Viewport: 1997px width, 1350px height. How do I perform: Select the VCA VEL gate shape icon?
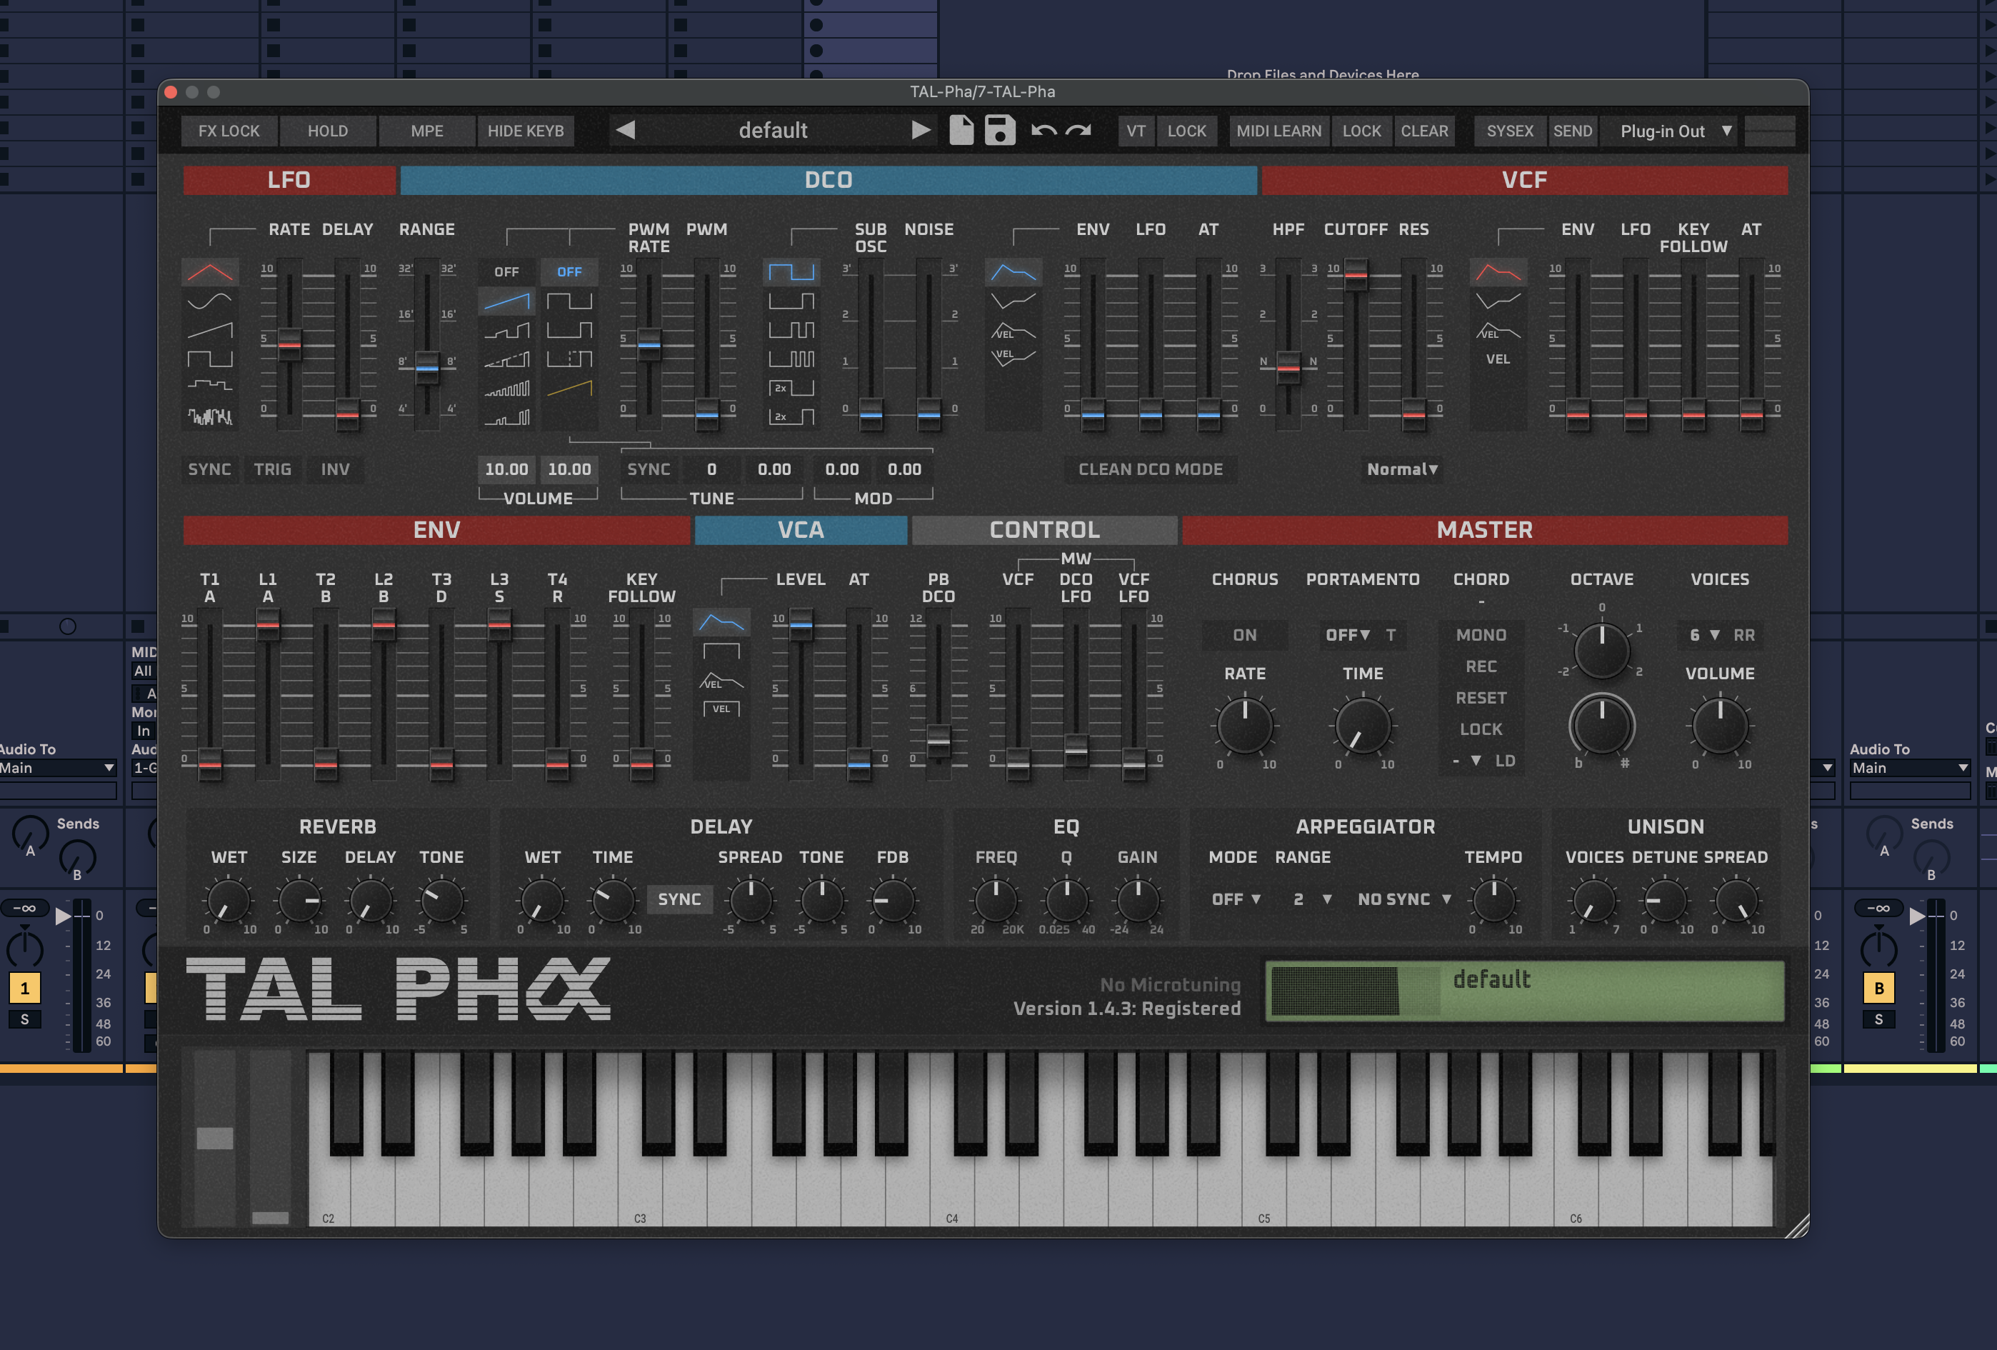(x=721, y=709)
